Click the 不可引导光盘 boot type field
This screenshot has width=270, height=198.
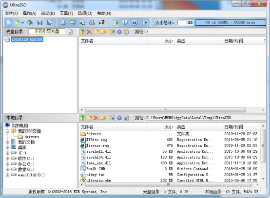47,32
